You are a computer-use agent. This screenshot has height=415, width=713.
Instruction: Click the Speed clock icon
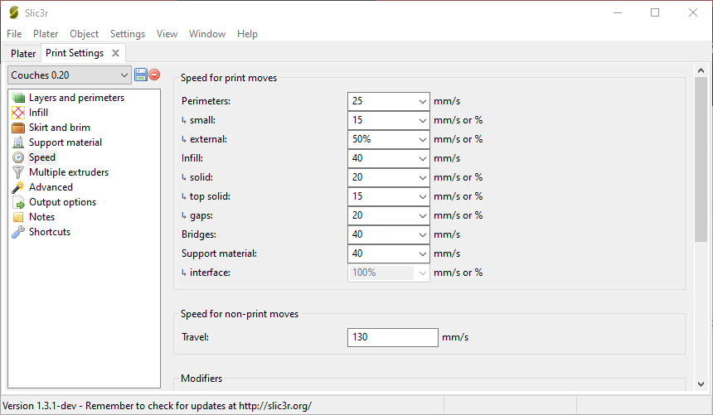coord(18,157)
